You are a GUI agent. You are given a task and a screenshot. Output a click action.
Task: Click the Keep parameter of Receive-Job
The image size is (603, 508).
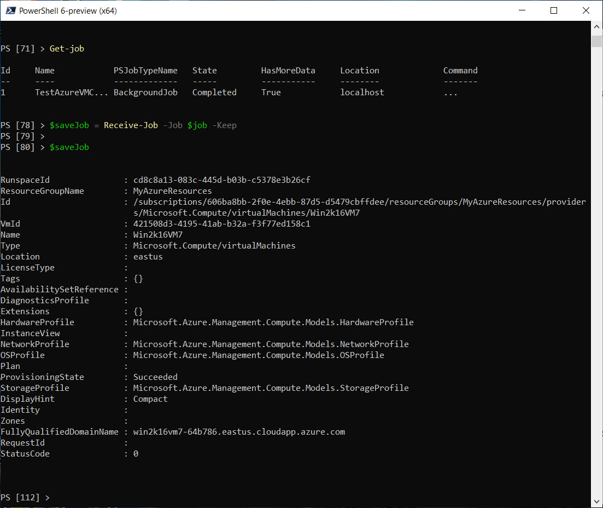point(225,125)
